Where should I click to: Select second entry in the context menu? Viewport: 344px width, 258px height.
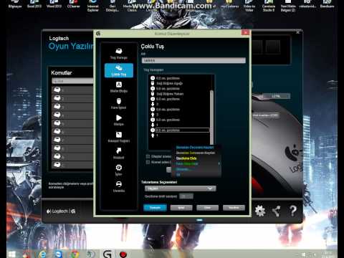pos(196,153)
